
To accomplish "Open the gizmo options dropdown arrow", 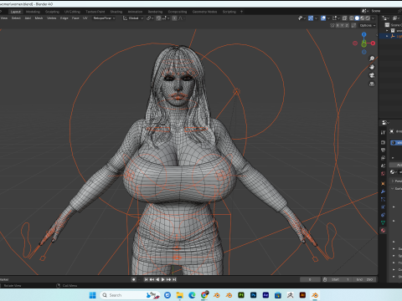I will click(x=316, y=18).
